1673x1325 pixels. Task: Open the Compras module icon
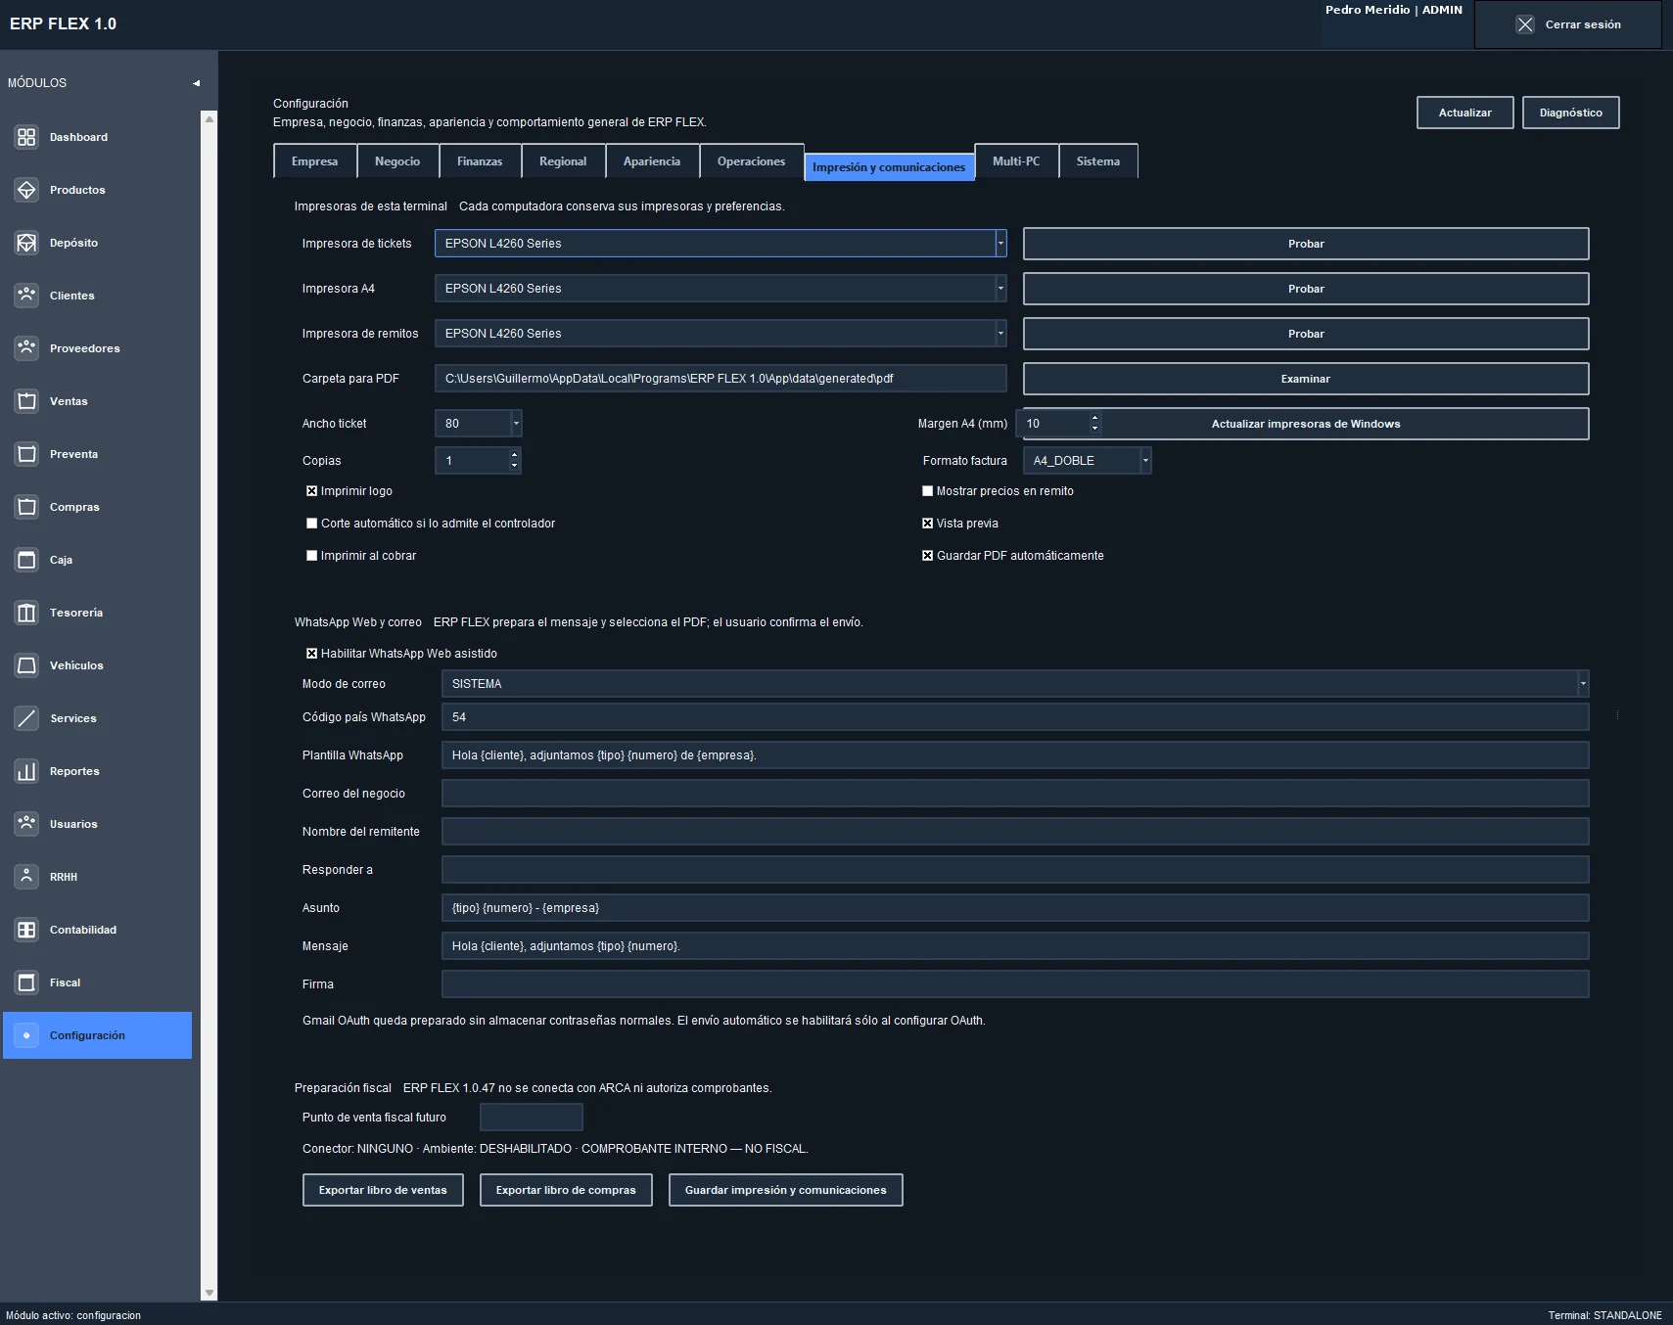point(26,507)
